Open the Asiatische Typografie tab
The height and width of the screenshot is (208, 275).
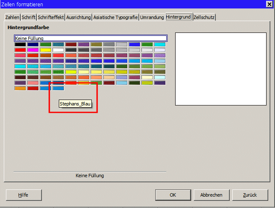(x=115, y=17)
